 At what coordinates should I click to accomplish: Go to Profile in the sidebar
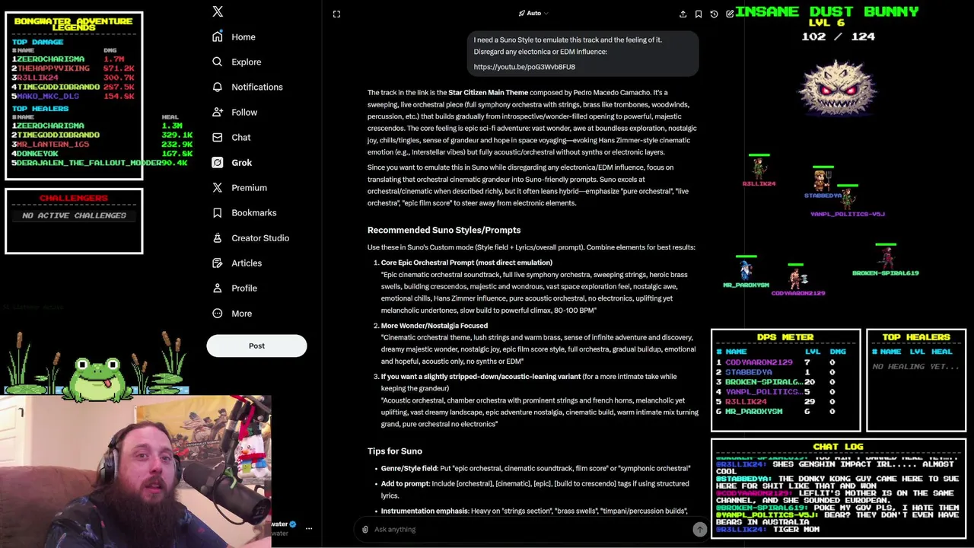[x=235, y=288]
